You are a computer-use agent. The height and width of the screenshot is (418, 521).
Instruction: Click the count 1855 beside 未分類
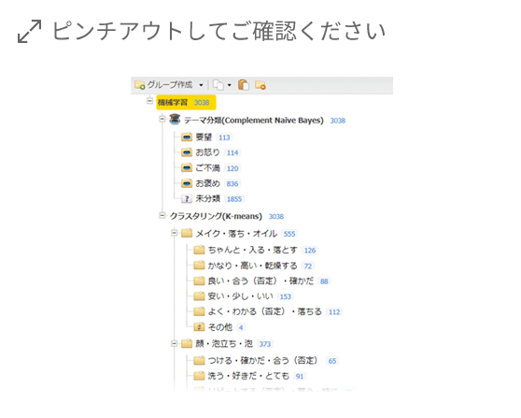coord(234,199)
